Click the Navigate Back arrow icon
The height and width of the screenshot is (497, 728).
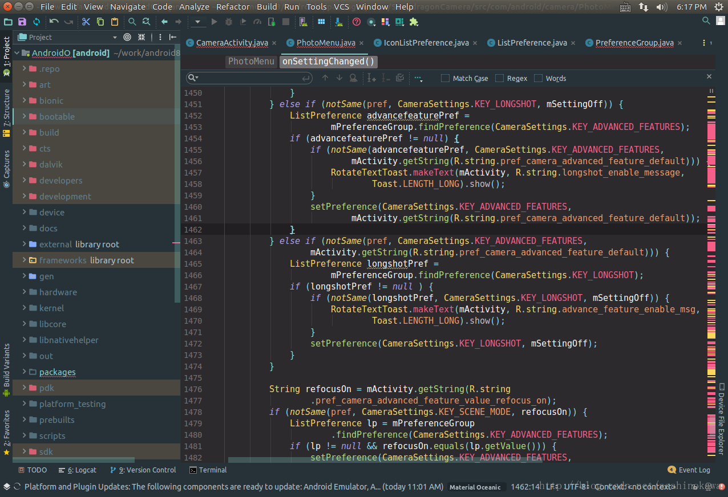click(164, 22)
